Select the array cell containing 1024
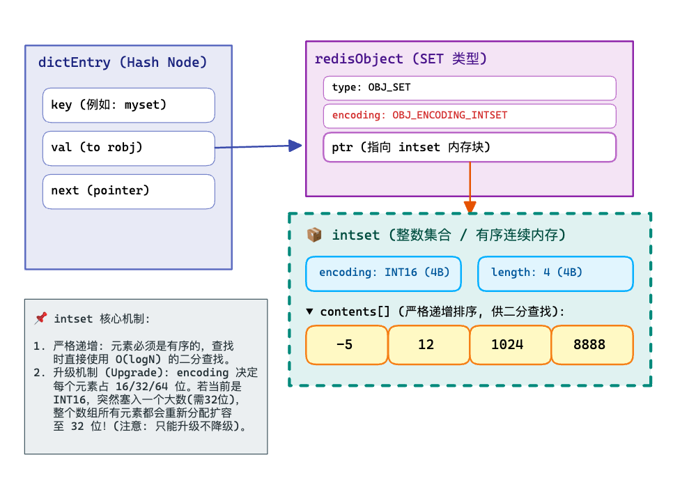The width and height of the screenshot is (673, 485). coord(509,344)
